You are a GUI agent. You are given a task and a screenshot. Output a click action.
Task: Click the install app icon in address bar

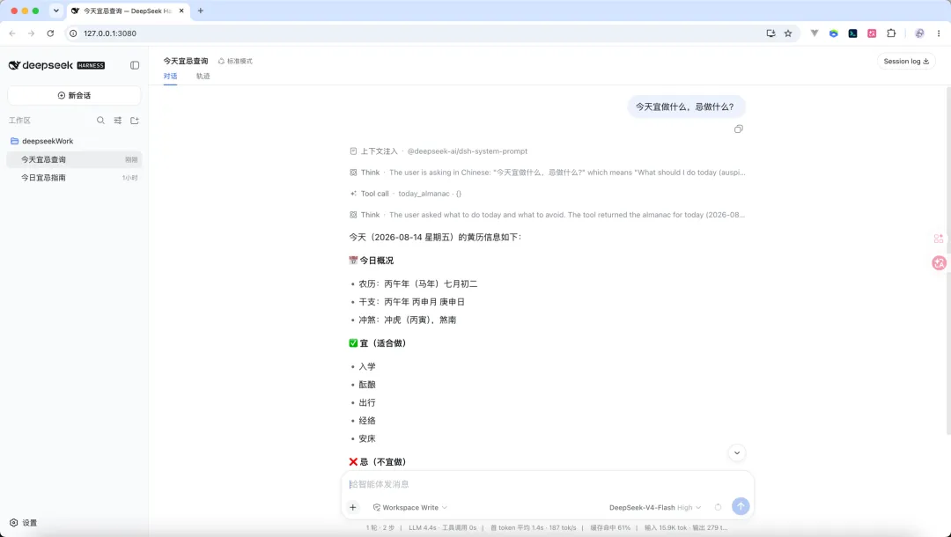(x=770, y=33)
